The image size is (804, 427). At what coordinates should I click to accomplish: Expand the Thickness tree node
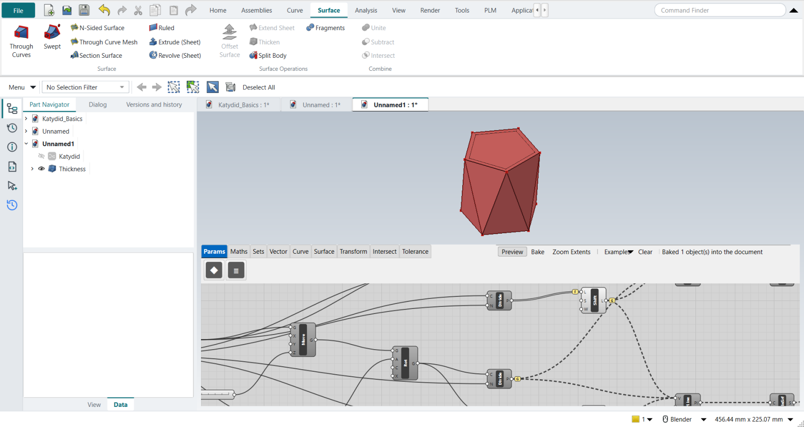tap(33, 169)
